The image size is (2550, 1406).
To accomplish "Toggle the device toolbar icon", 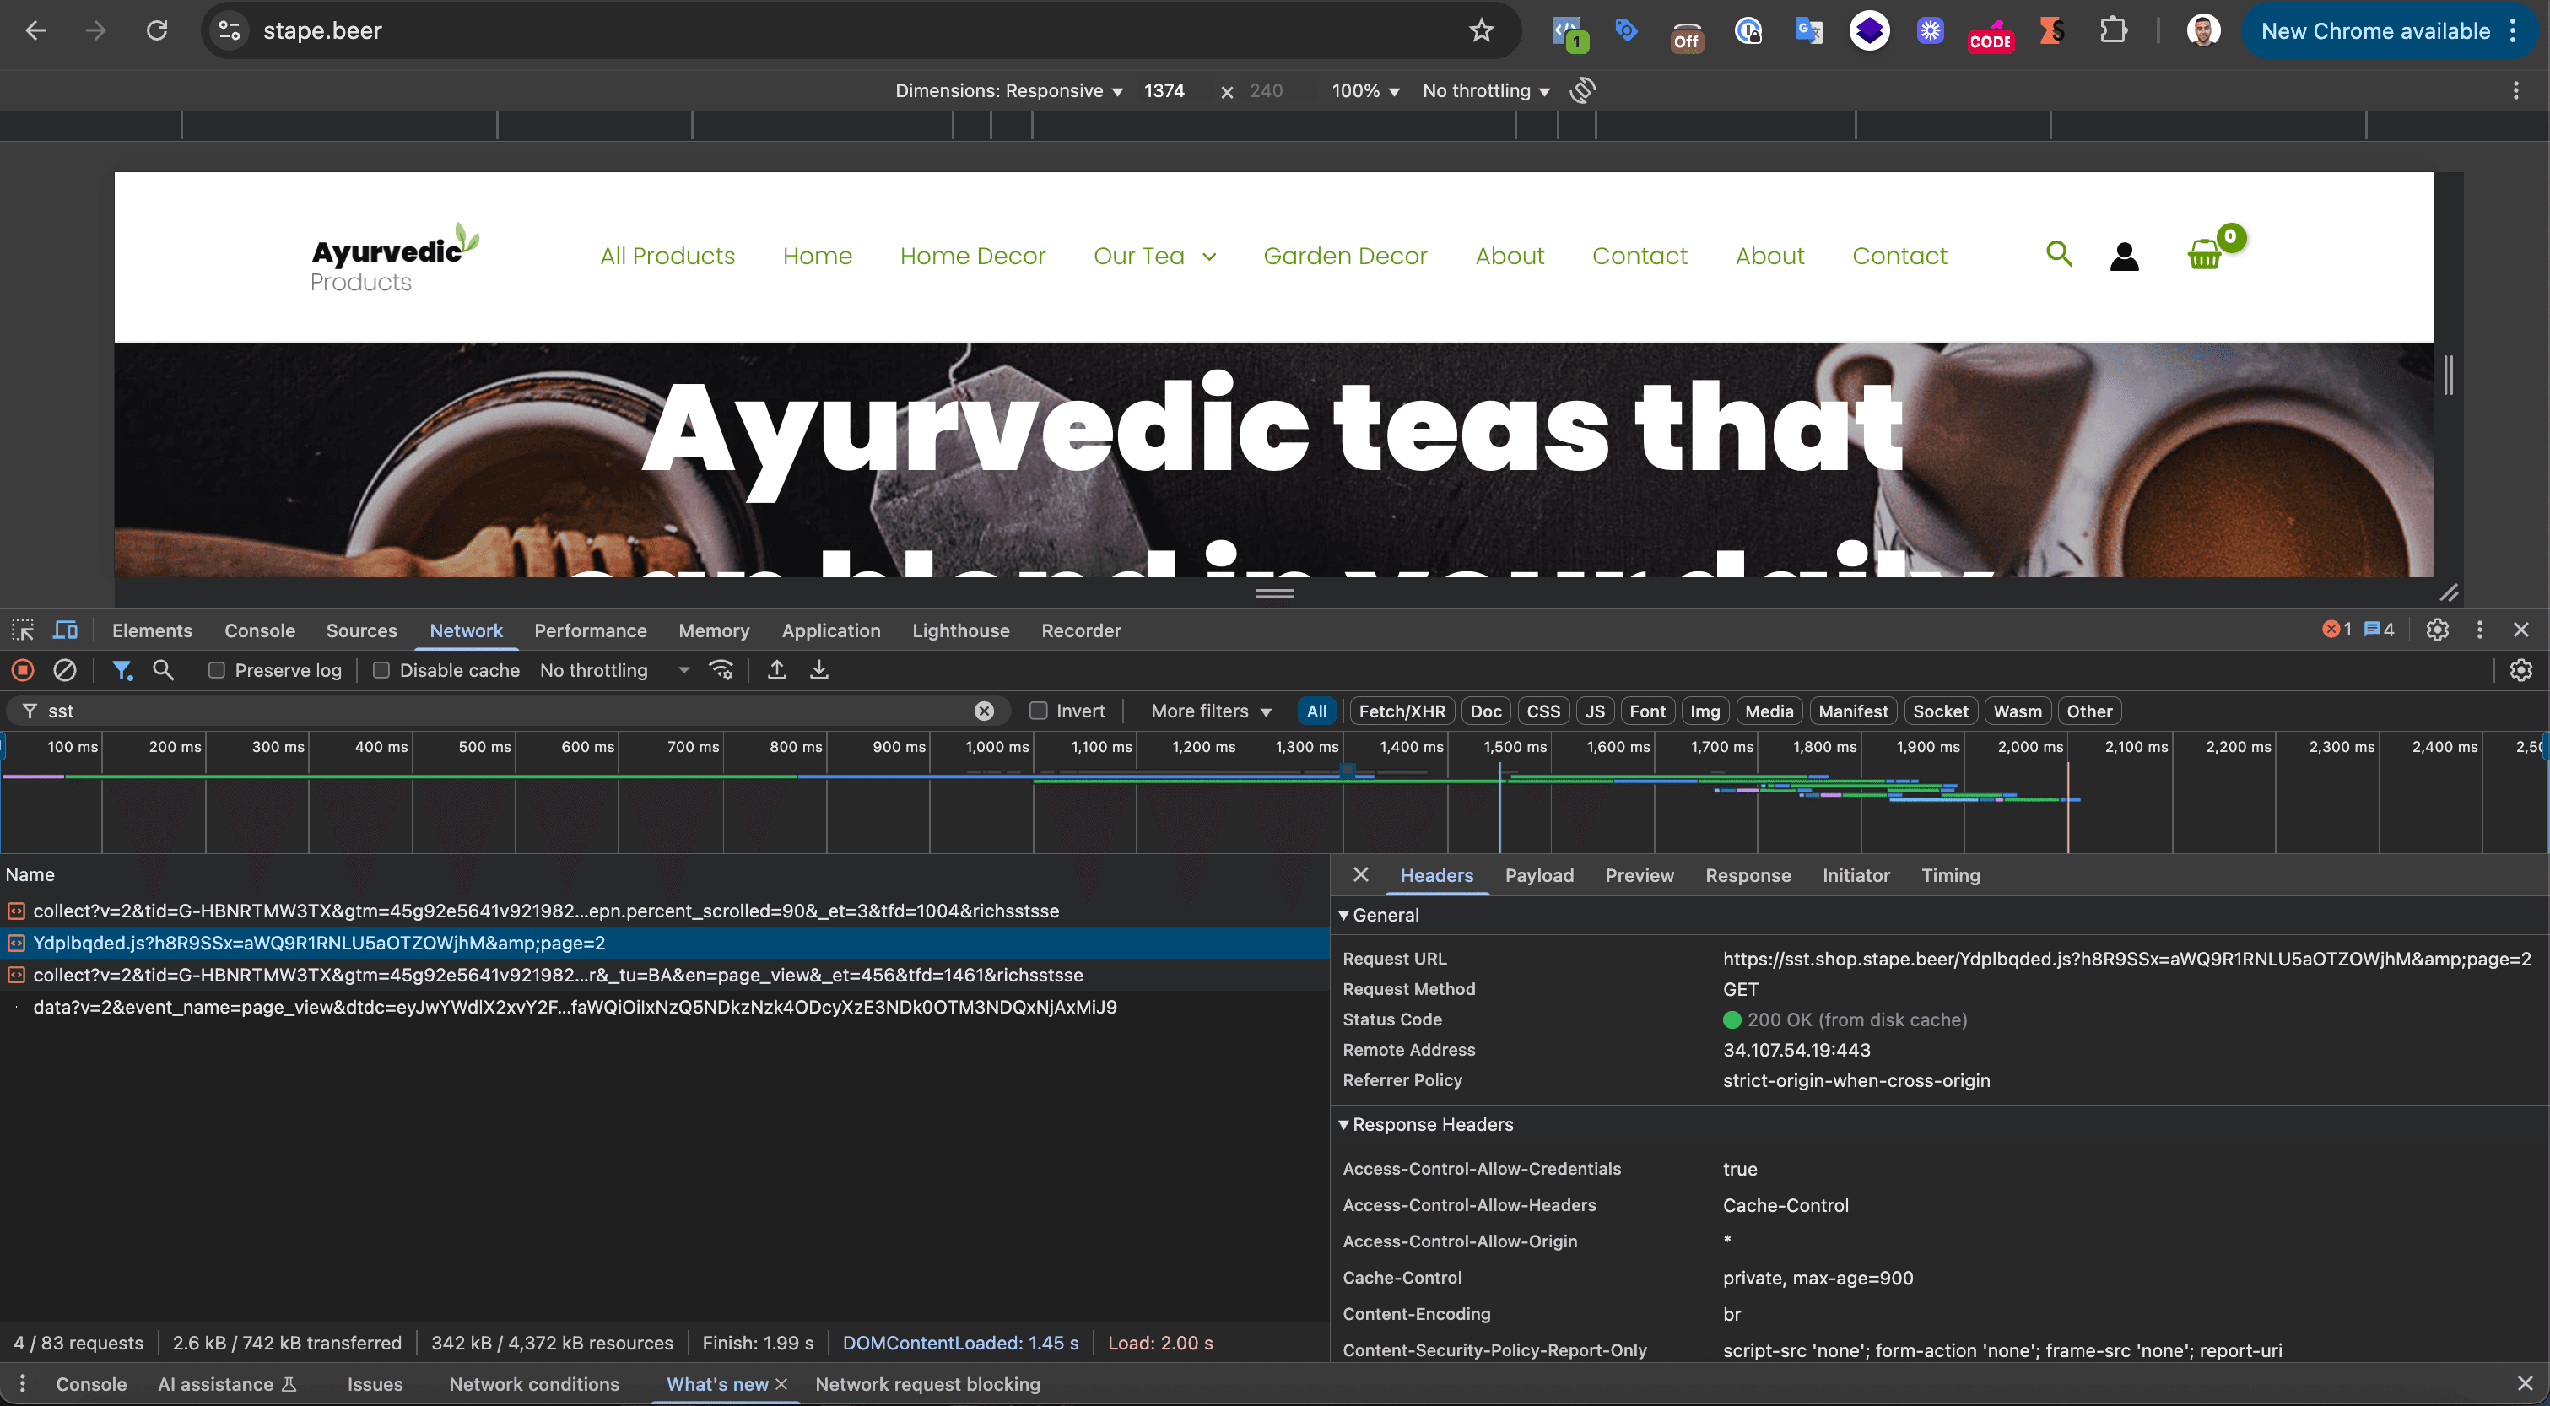I will (65, 630).
